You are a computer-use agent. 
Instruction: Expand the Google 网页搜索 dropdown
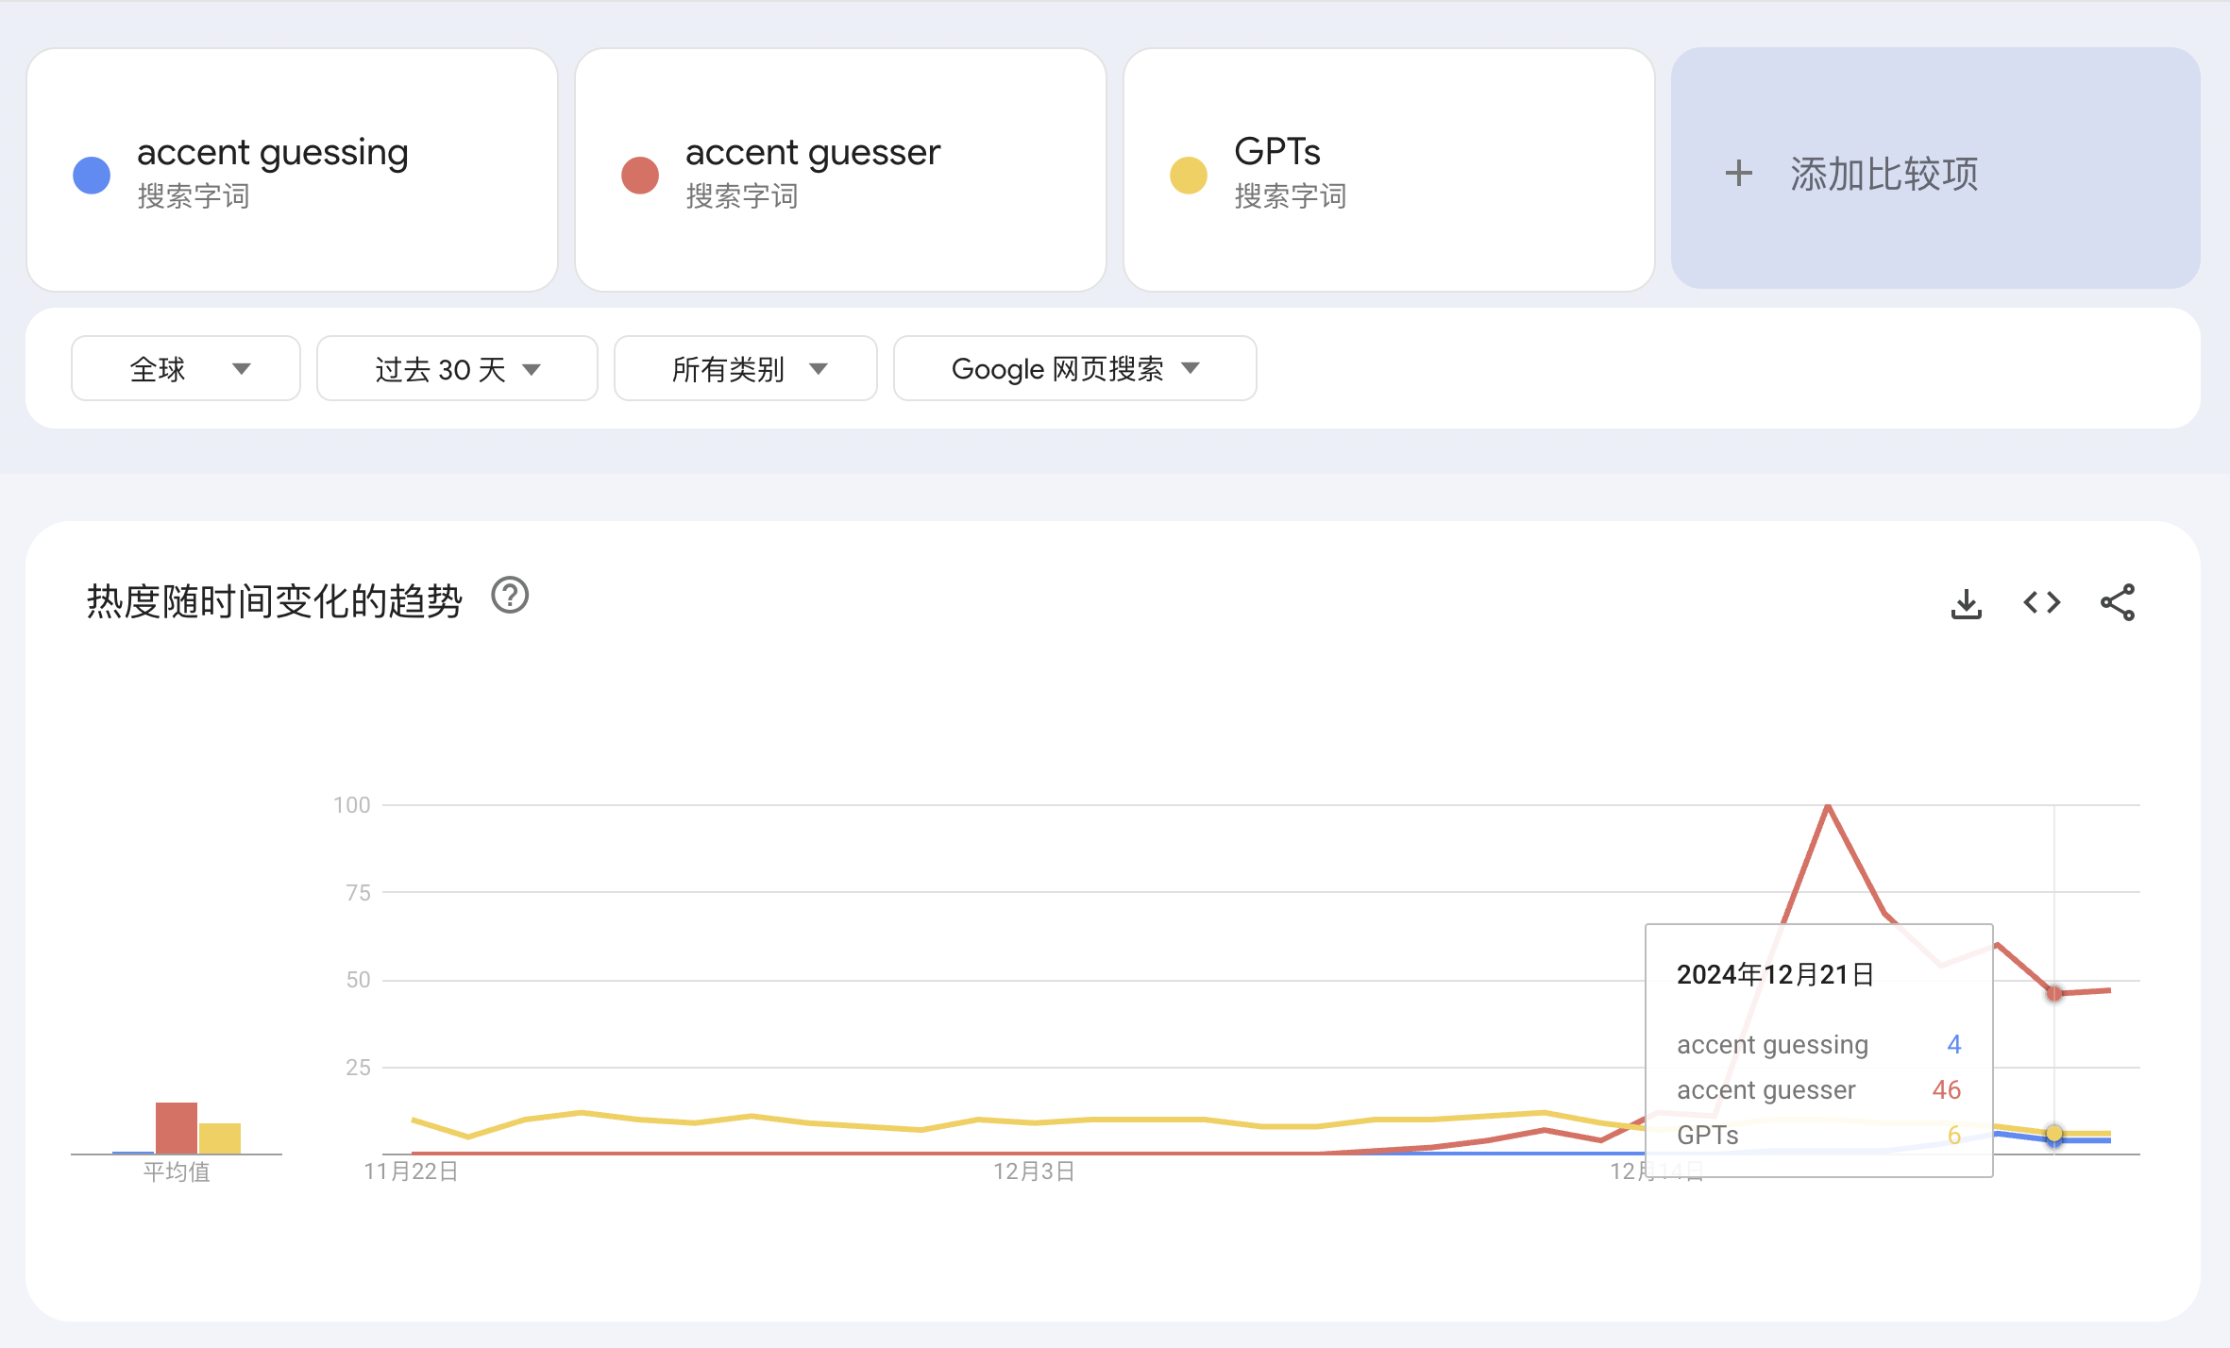tap(1074, 368)
